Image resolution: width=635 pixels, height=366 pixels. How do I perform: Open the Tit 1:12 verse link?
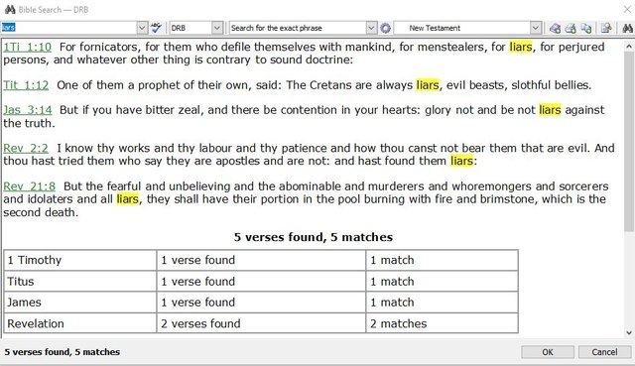pyautogui.click(x=26, y=85)
